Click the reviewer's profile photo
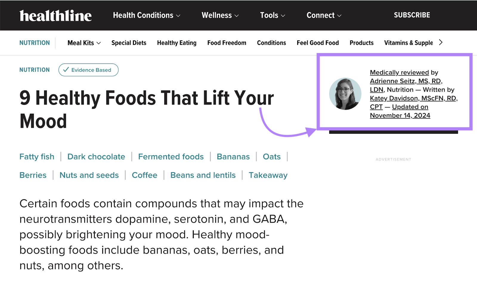Viewport: 477px width, 283px height. pos(345,93)
